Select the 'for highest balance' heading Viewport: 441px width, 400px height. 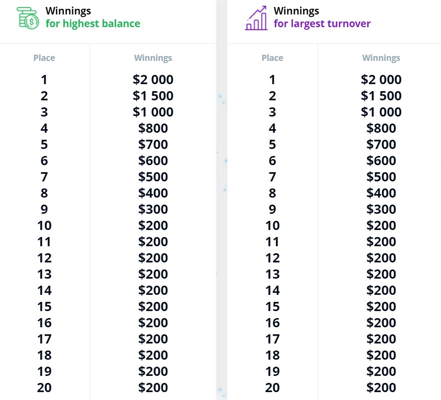click(x=93, y=24)
